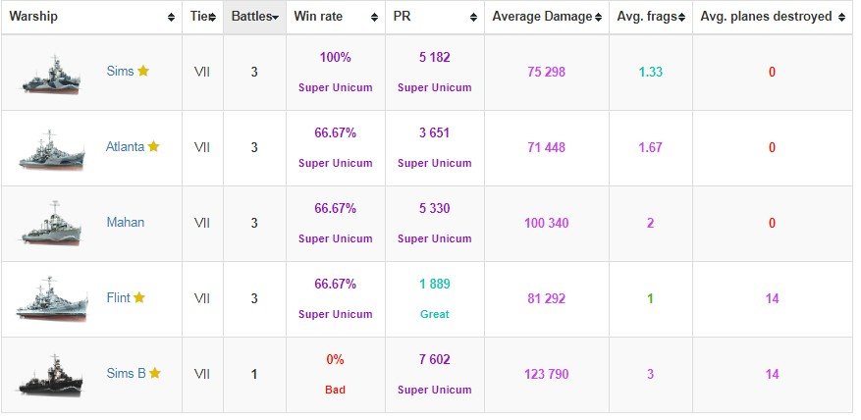Open the Atlanta warship link
Image resolution: width=861 pixels, height=420 pixels.
pos(125,147)
